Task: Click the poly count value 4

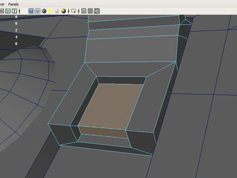Action: 16,37
